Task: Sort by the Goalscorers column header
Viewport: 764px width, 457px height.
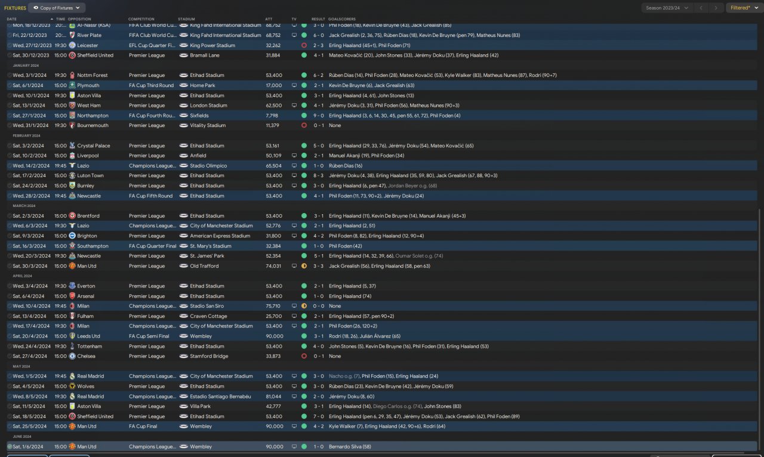Action: [343, 19]
